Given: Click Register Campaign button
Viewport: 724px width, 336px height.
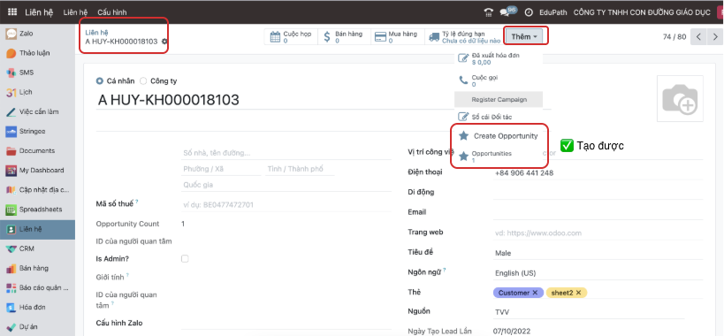Looking at the screenshot, I should [499, 100].
